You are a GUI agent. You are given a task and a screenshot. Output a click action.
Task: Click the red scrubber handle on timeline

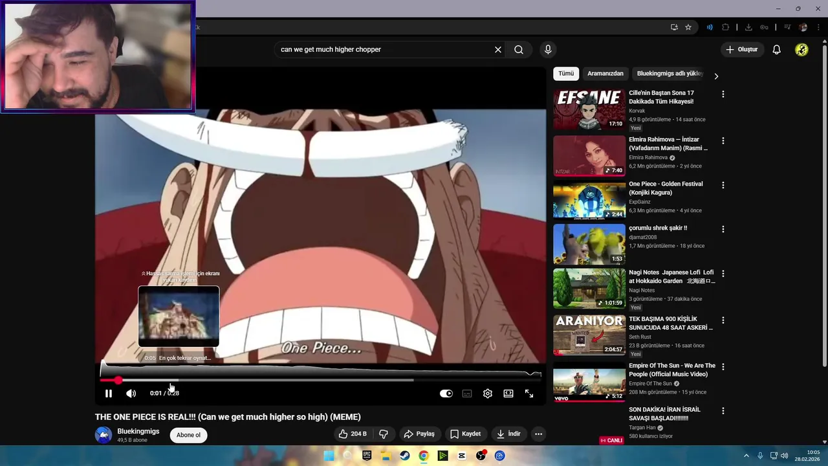pos(118,380)
